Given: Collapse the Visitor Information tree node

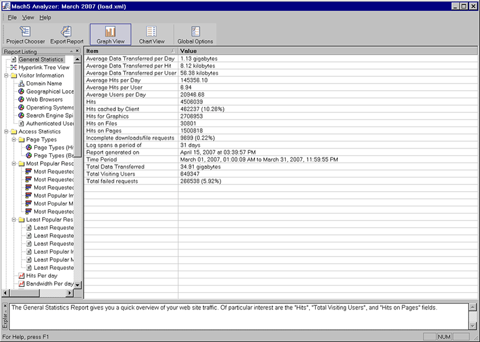Looking at the screenshot, I should [6, 76].
